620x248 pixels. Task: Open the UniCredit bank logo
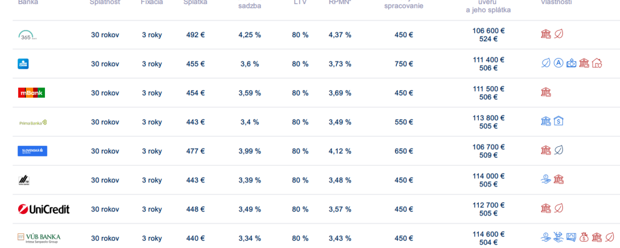pos(43,209)
